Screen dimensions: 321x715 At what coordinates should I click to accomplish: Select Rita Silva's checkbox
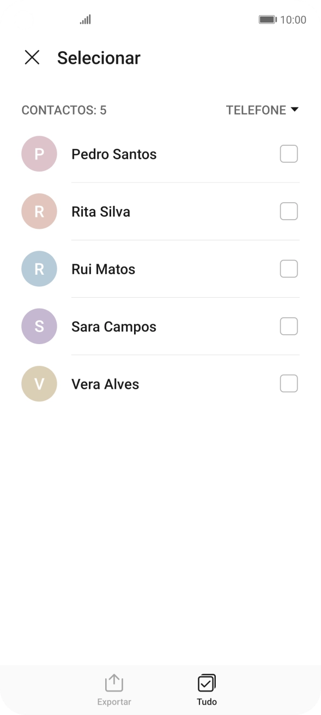click(x=289, y=211)
